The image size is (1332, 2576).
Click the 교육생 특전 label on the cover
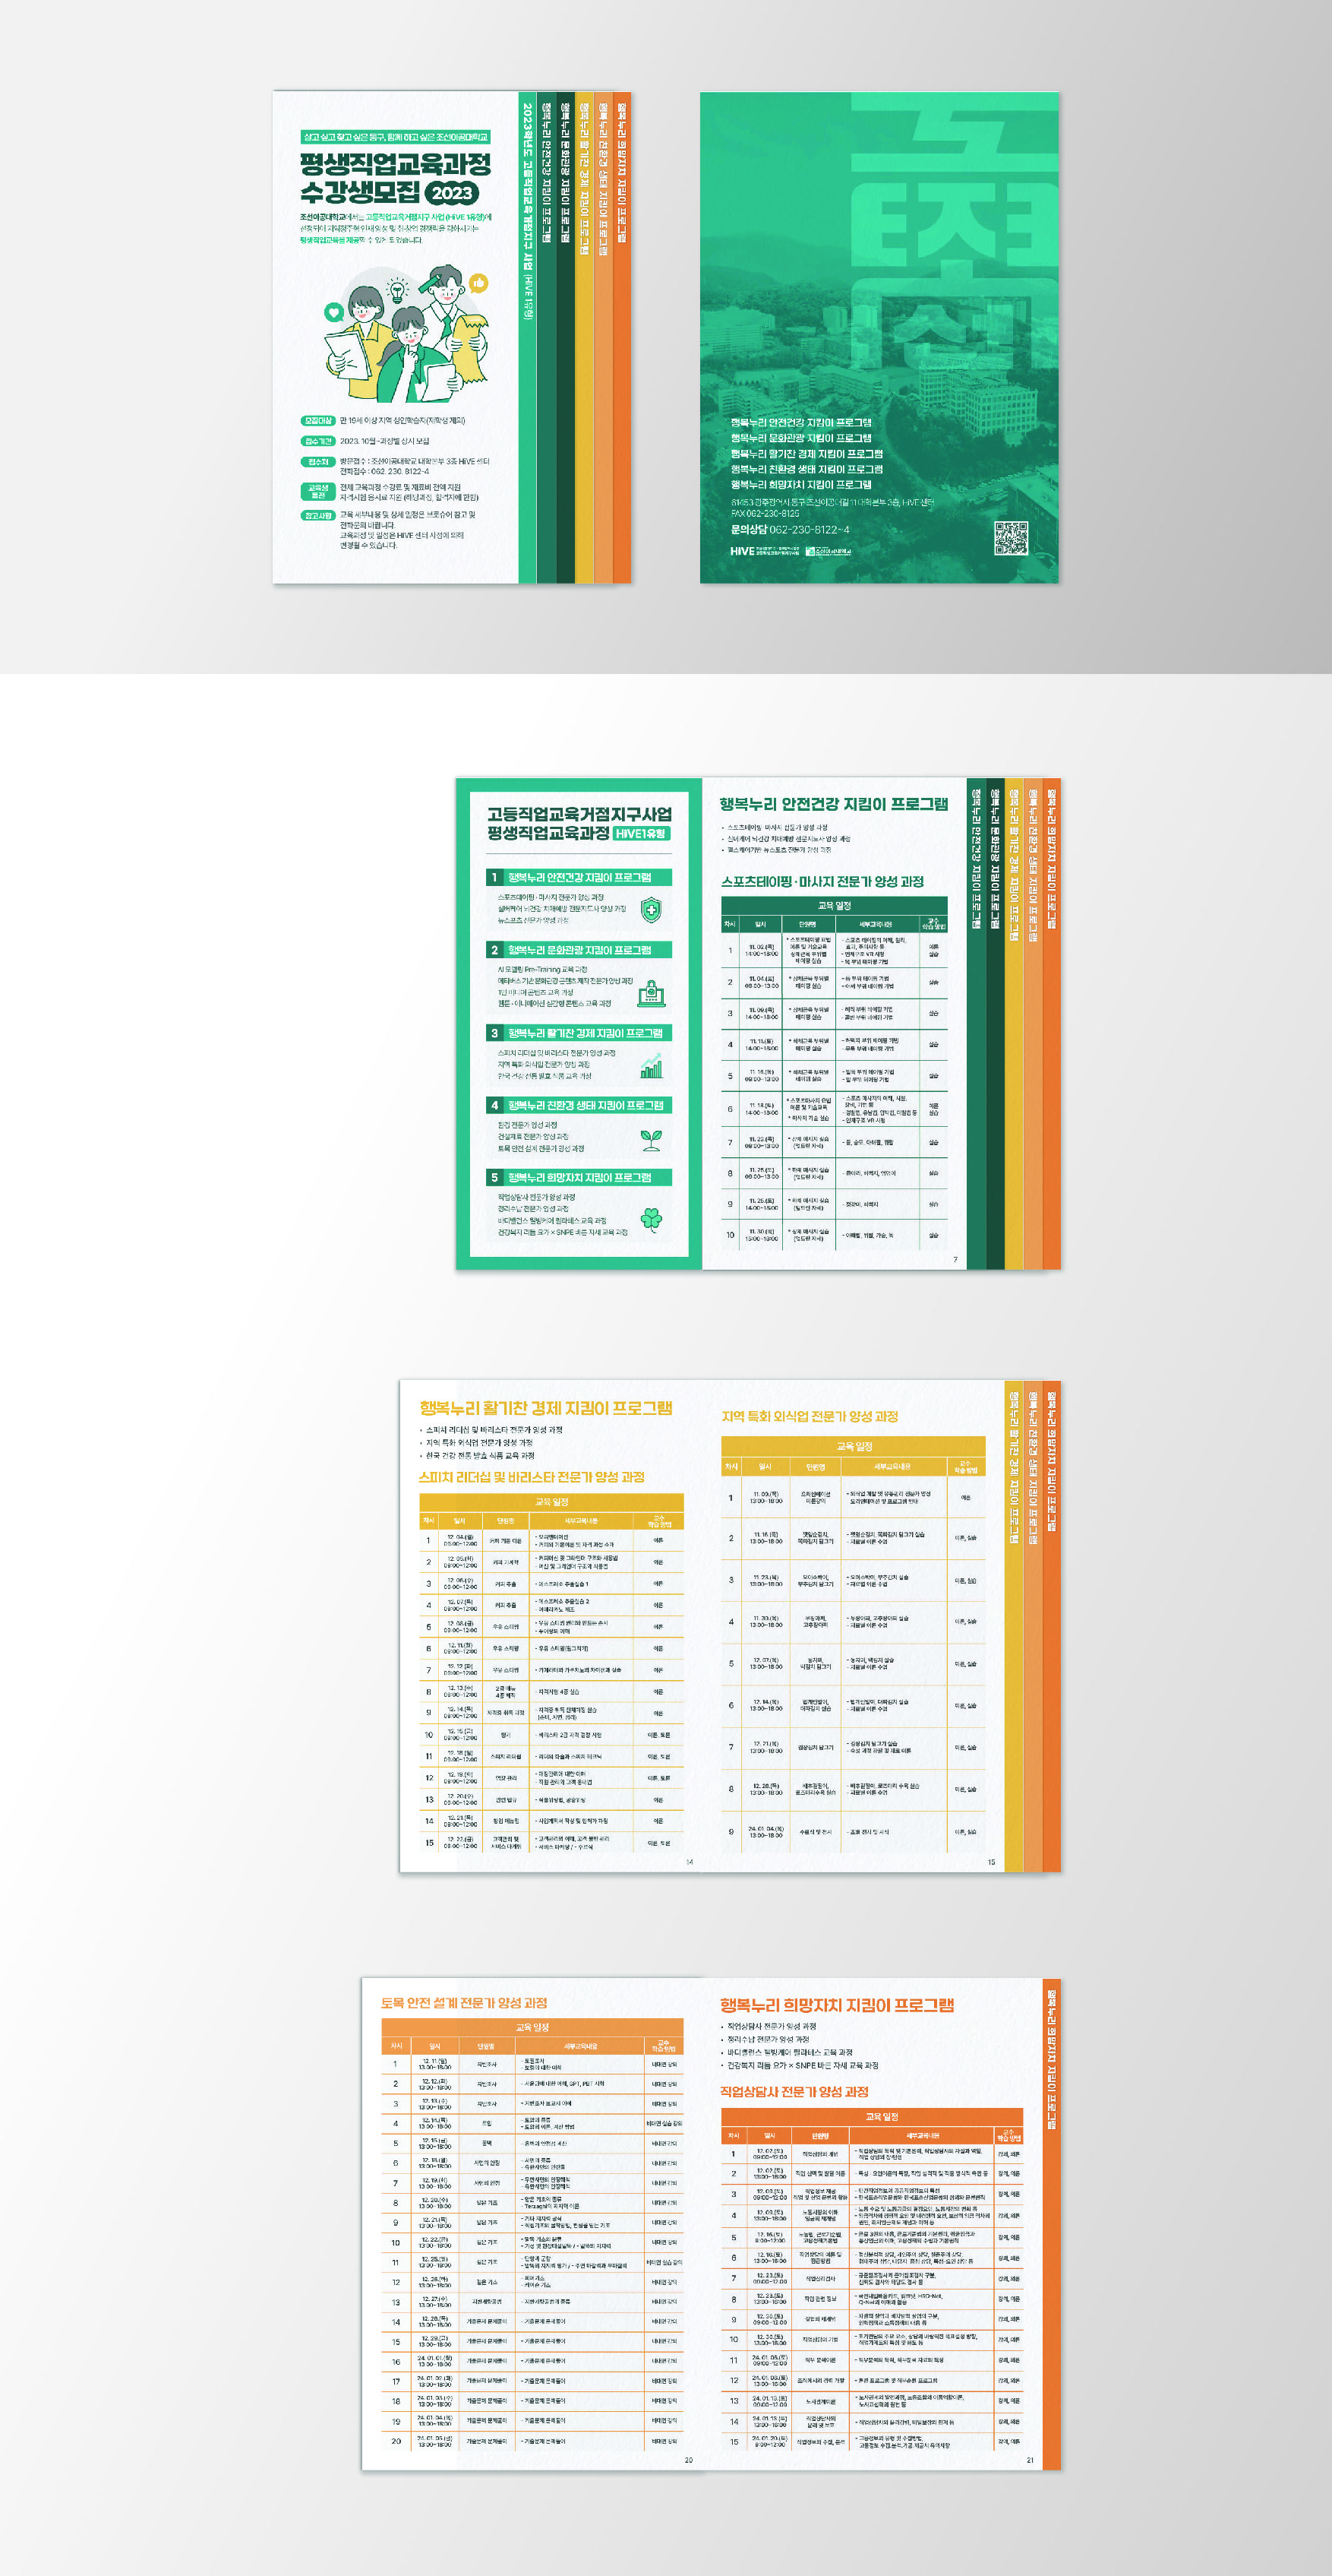317,491
